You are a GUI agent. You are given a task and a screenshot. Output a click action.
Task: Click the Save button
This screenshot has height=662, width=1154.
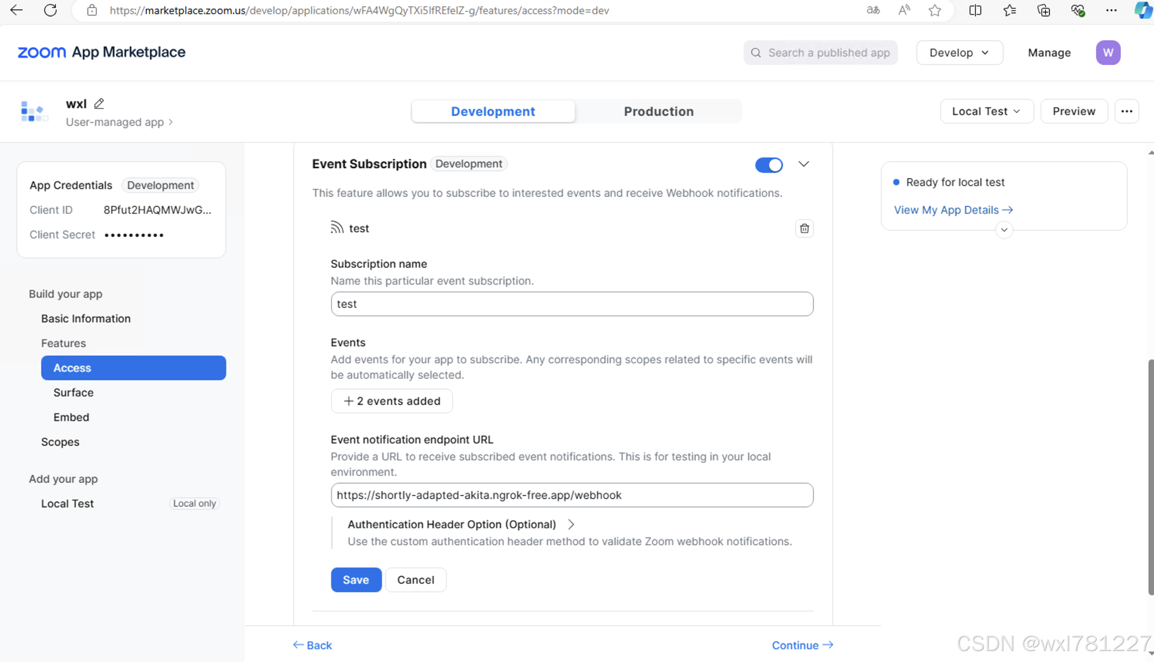pos(356,580)
